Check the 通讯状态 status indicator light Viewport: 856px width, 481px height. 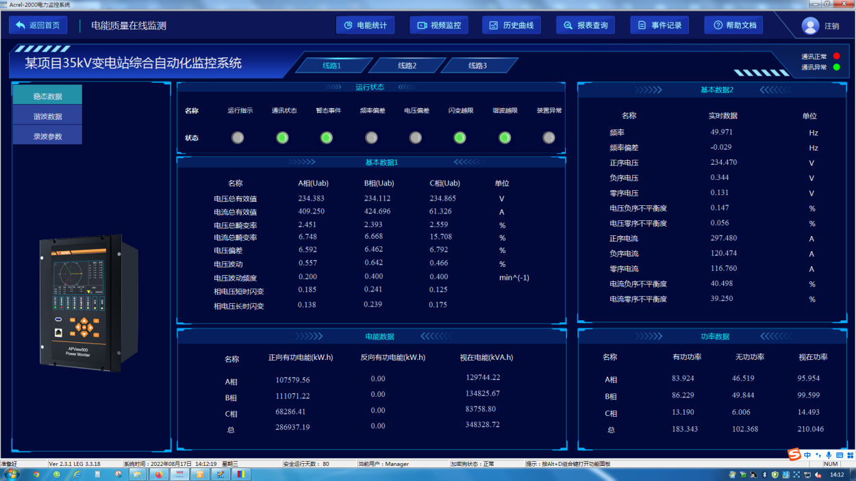point(282,138)
